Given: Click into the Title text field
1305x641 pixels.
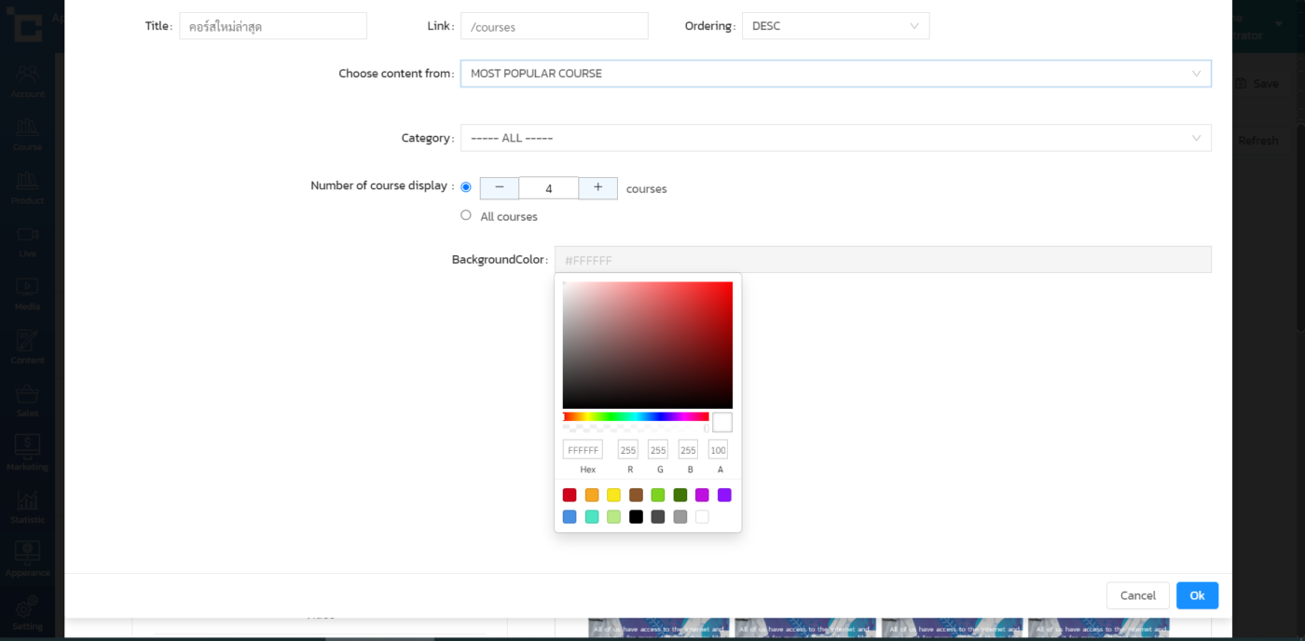Looking at the screenshot, I should (272, 26).
